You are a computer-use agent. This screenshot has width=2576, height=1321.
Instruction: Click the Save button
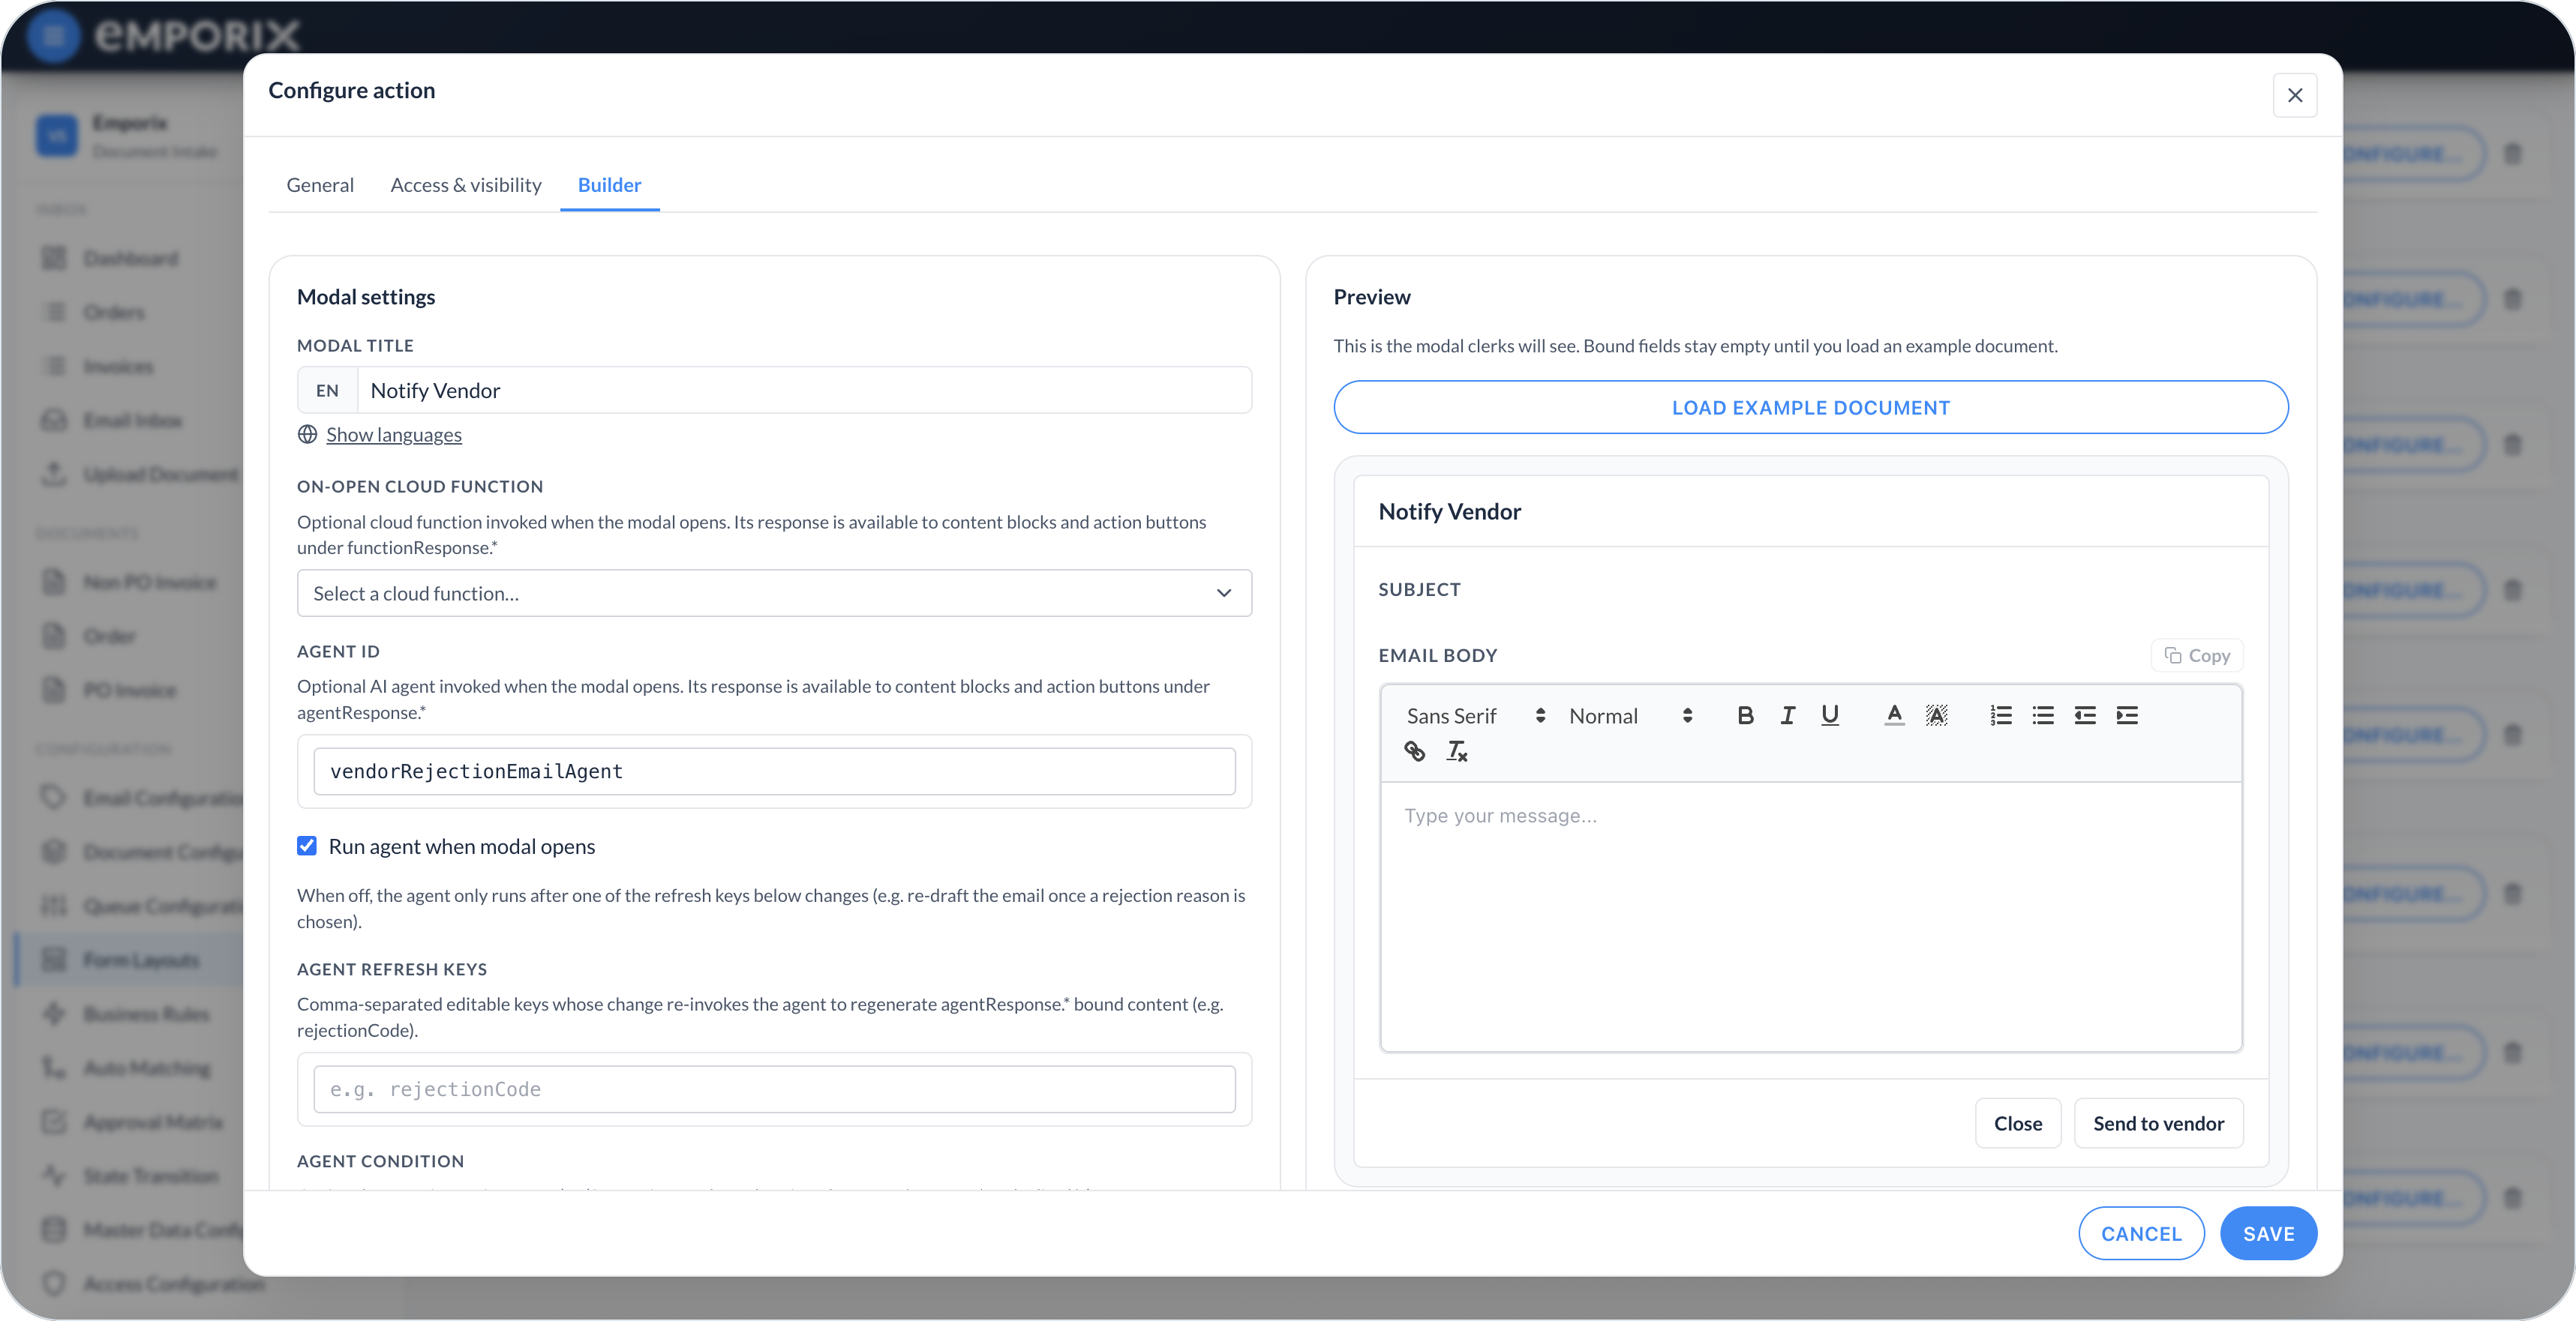pyautogui.click(x=2268, y=1233)
